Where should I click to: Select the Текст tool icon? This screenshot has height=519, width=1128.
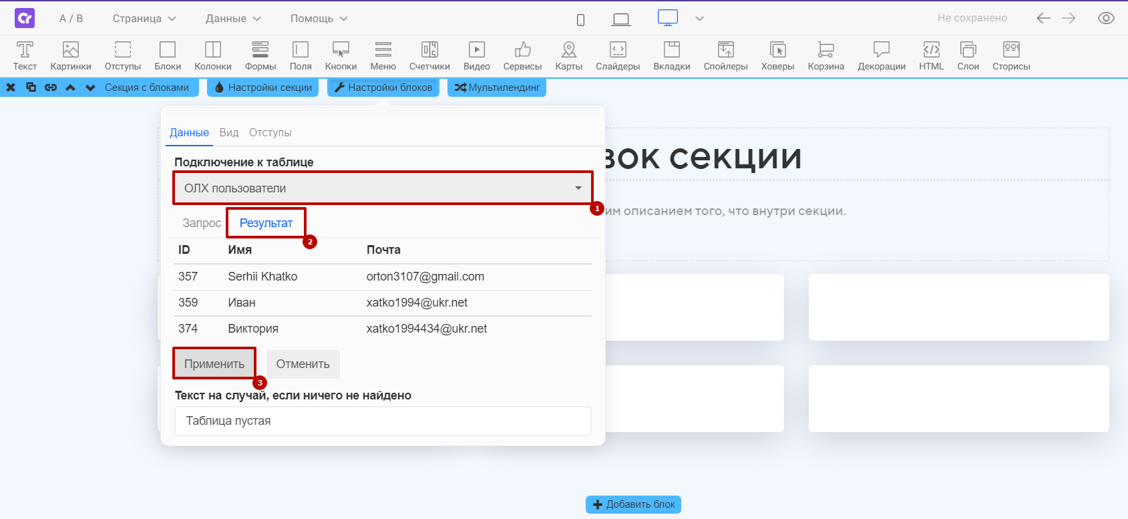(25, 56)
